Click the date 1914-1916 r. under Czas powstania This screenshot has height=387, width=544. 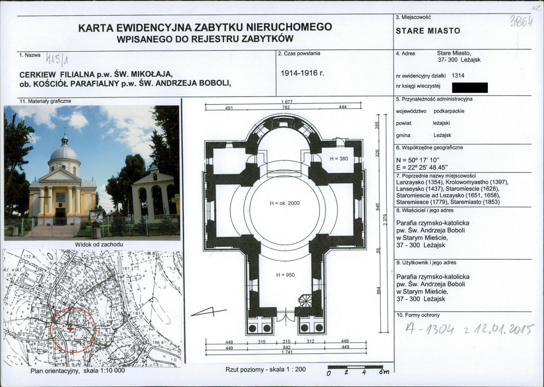302,73
